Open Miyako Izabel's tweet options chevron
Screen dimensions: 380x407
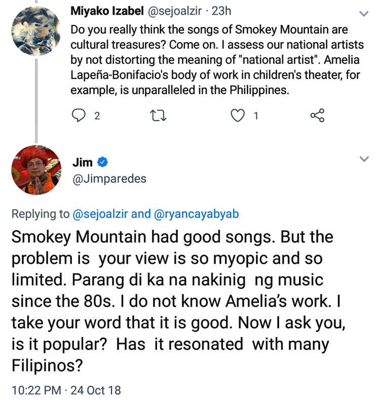(x=364, y=13)
